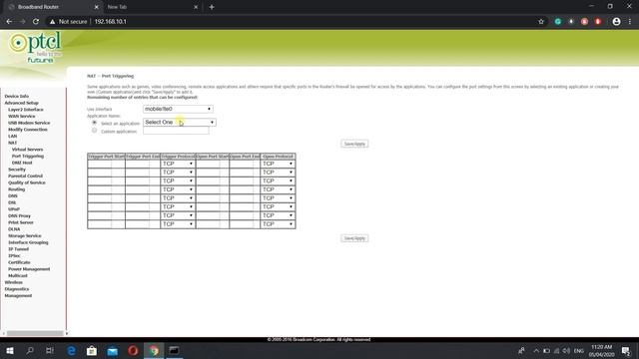Viewport: 639px width, 359px height.
Task: Open the green Grammarly extension icon
Action: [x=558, y=22]
